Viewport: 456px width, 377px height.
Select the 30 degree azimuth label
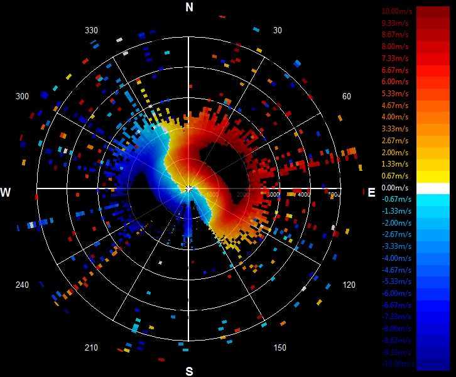(x=278, y=31)
